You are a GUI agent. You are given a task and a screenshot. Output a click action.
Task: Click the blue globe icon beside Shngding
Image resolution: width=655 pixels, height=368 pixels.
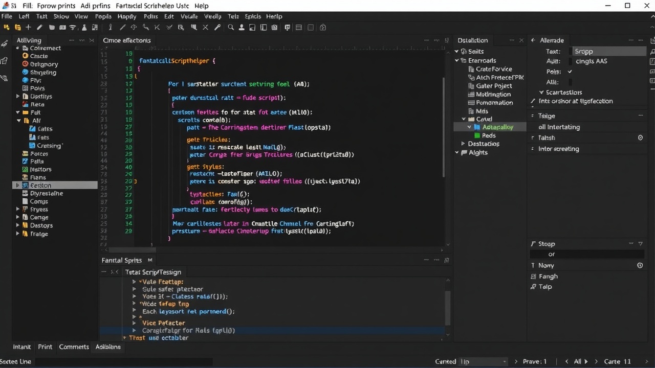coord(25,73)
